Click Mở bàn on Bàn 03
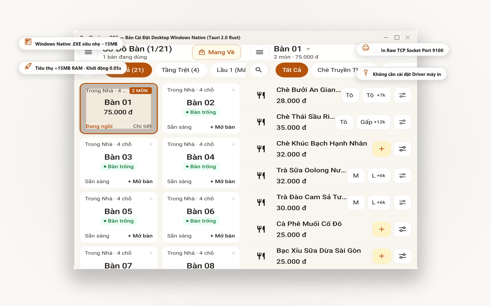This screenshot has width=491, height=306. tap(140, 181)
